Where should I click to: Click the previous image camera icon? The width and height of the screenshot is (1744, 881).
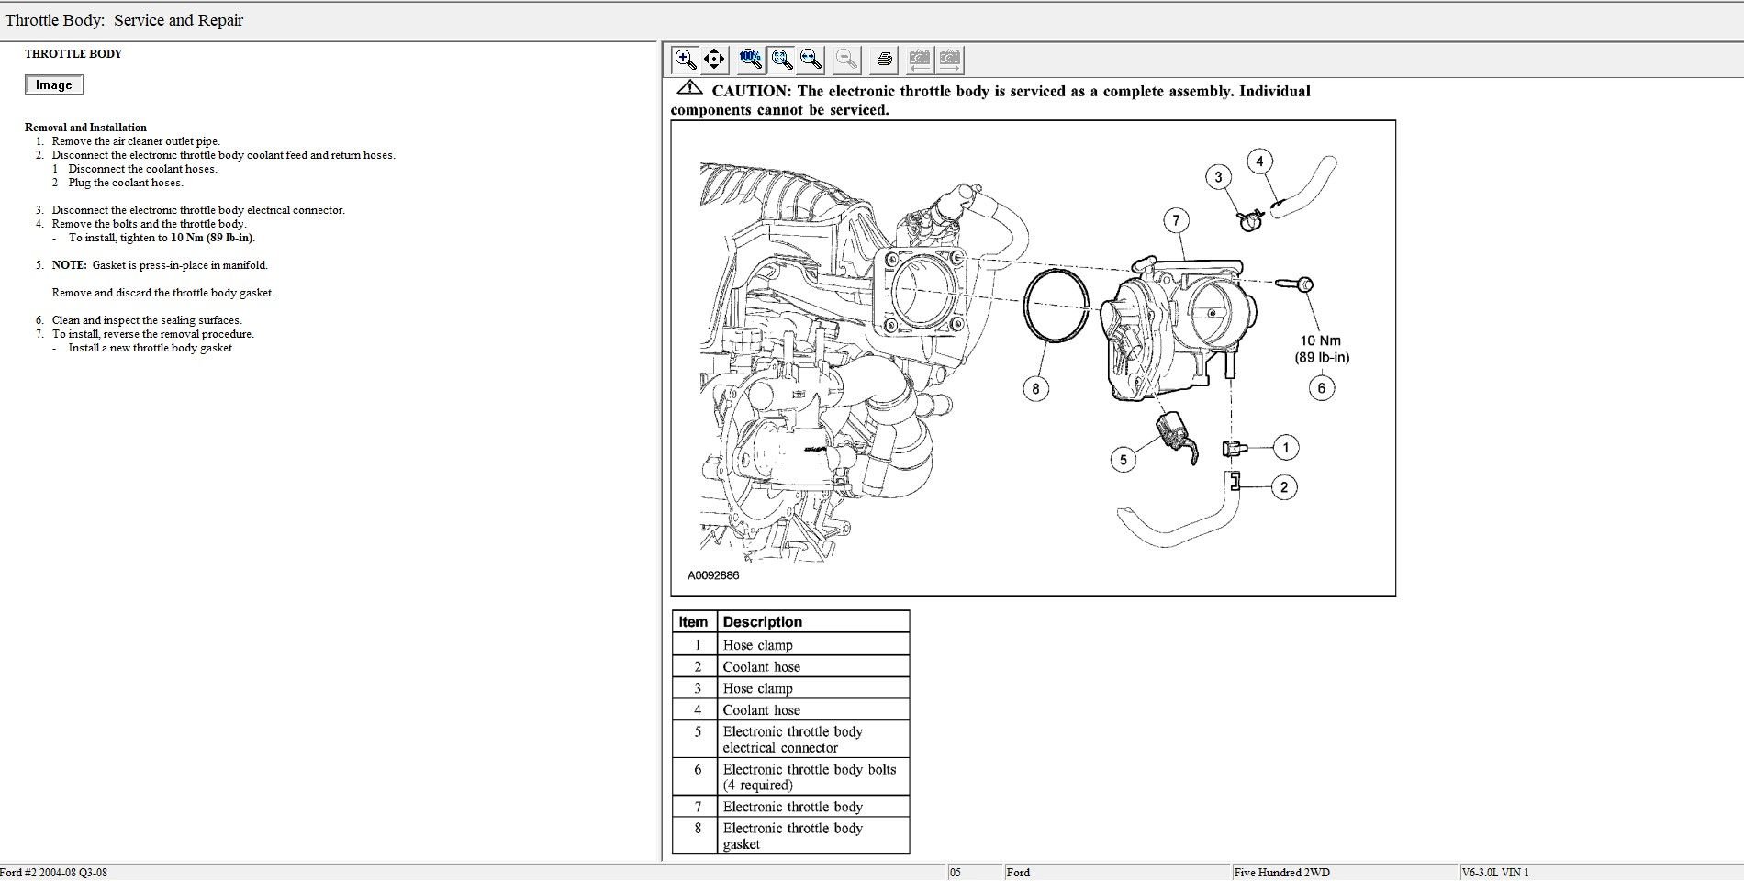(x=919, y=60)
